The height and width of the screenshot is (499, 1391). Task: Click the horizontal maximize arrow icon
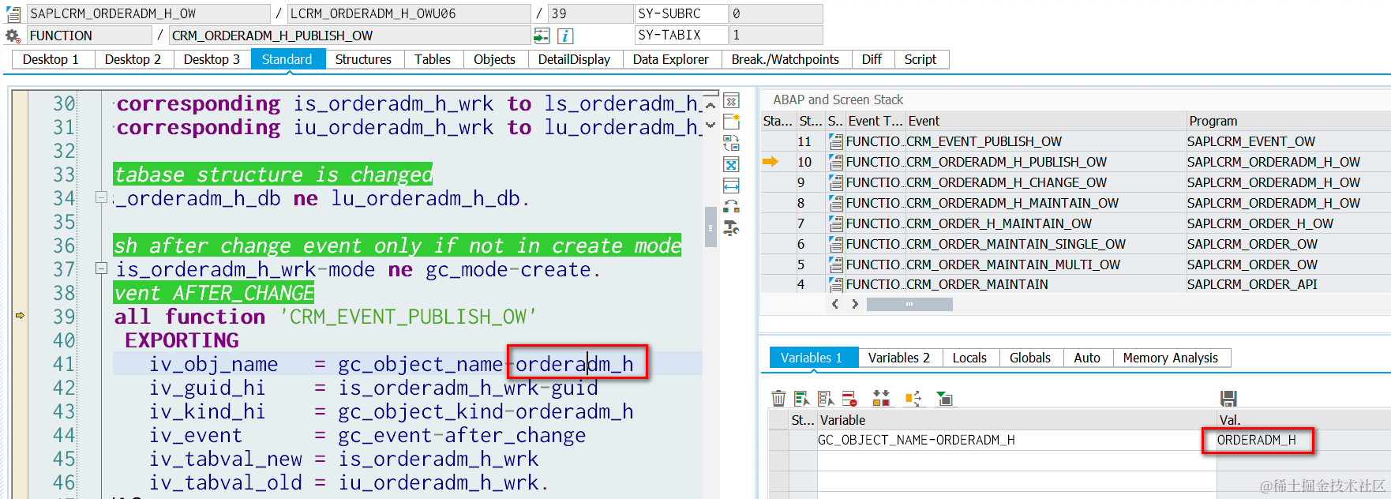tap(731, 186)
